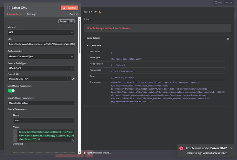Click the Value expression editor field
Image resolution: width=237 pixels, height=160 pixels.
(46, 136)
